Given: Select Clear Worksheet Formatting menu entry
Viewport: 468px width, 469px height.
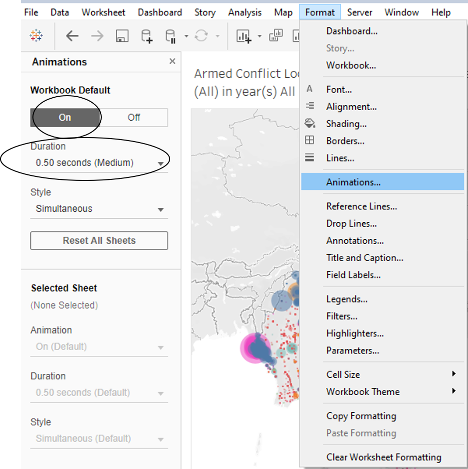Looking at the screenshot, I should pyautogui.click(x=383, y=457).
